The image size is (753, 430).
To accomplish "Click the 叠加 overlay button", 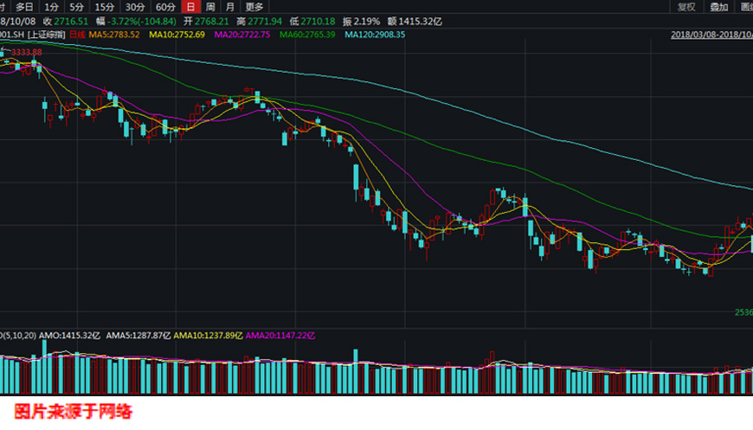I will point(718,7).
